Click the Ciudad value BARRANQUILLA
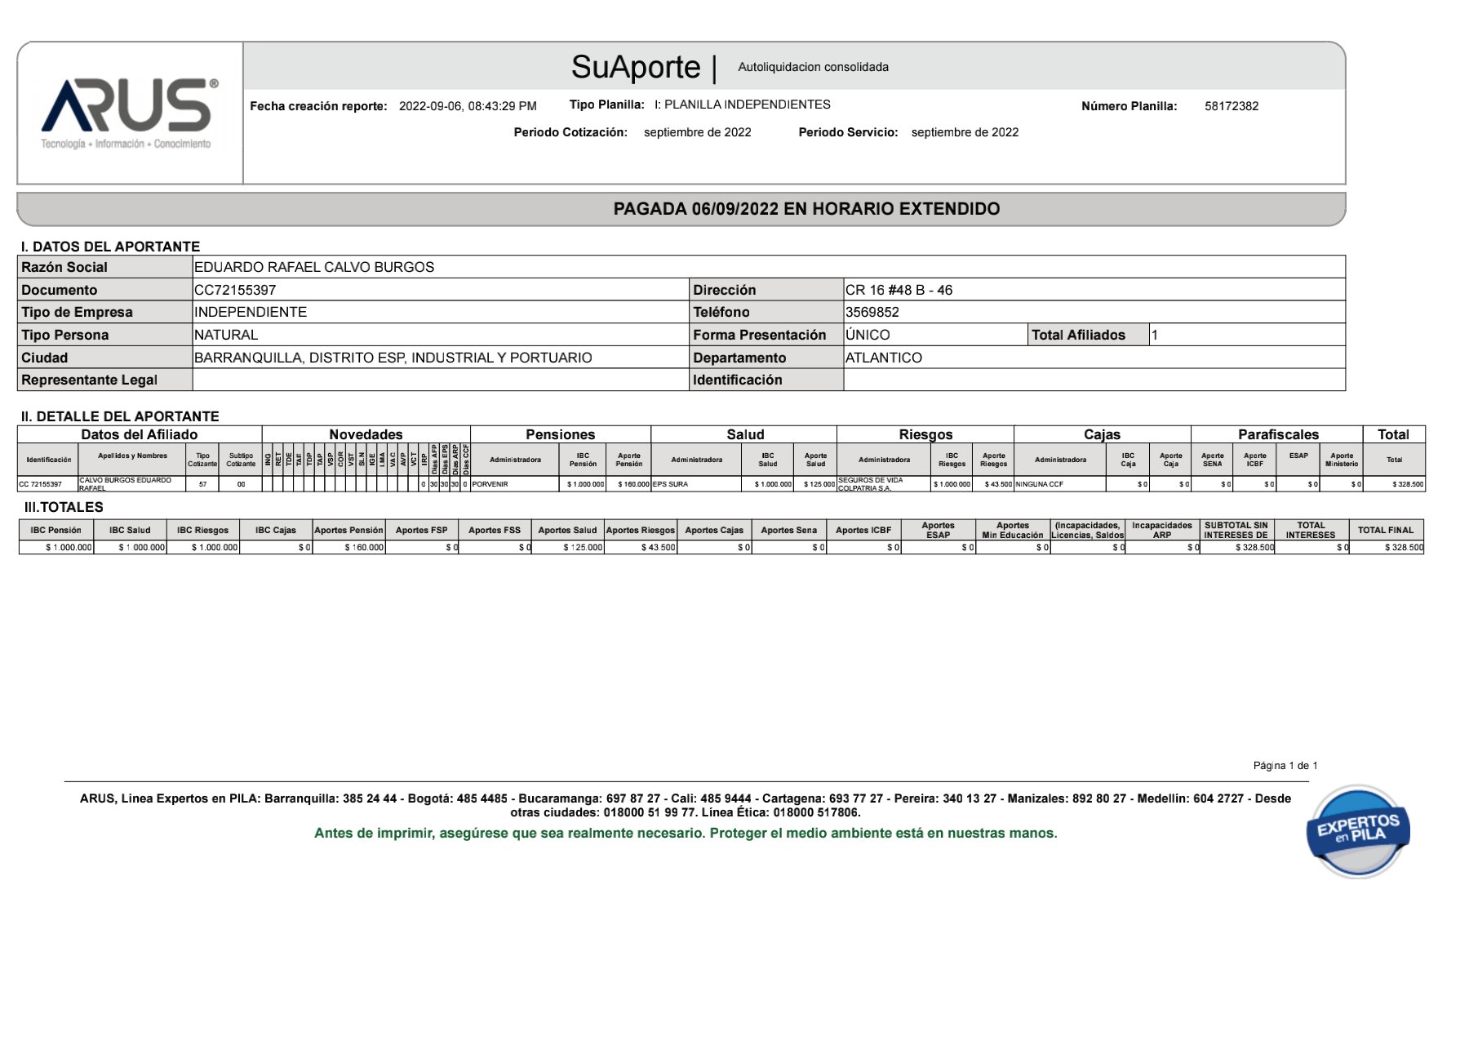This screenshot has height=1063, width=1469. [x=393, y=358]
